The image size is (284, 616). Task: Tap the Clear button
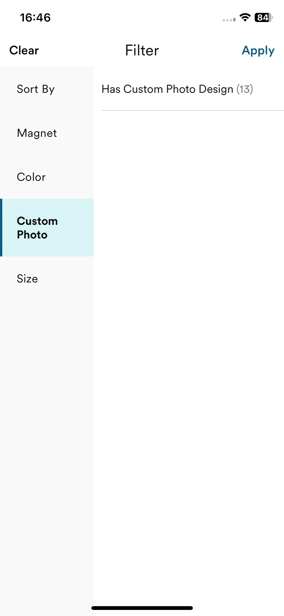(24, 50)
